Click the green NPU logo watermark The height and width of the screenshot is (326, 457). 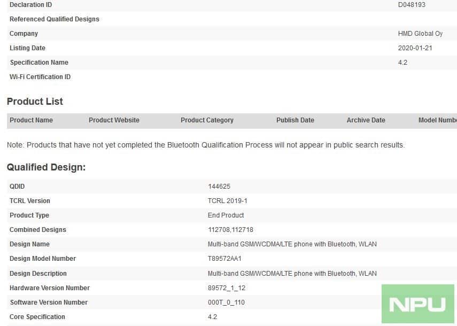pos(417,304)
